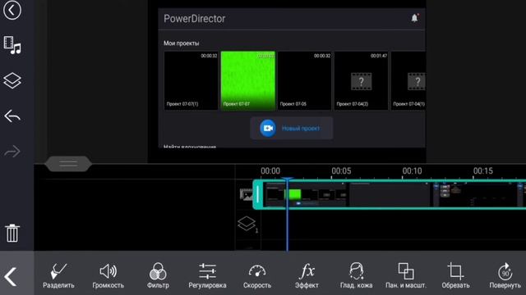Open the media library (film and music) icon
This screenshot has width=526, height=295.
pyautogui.click(x=12, y=45)
